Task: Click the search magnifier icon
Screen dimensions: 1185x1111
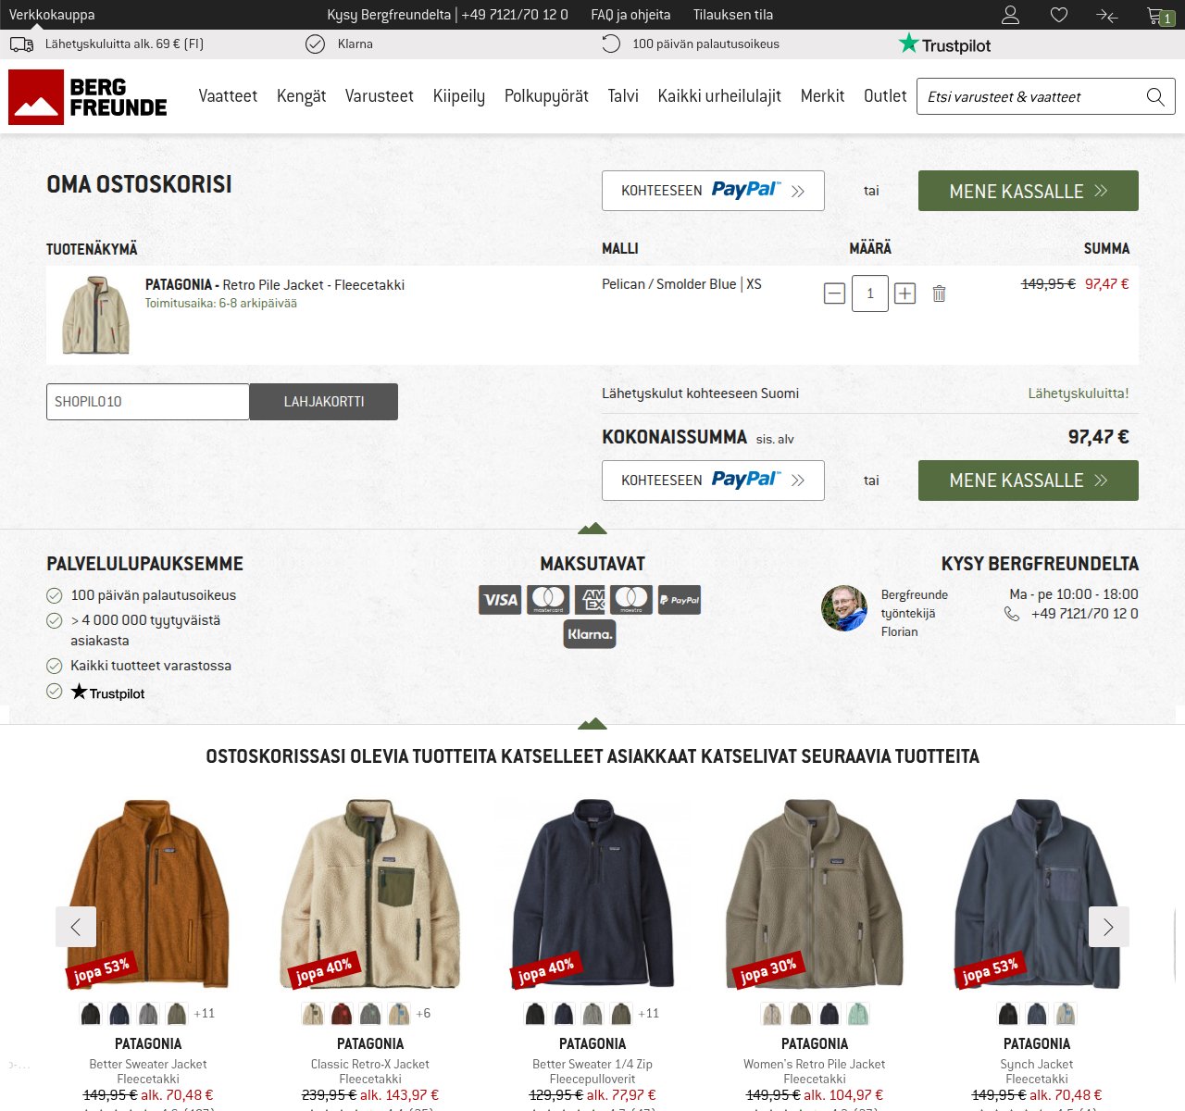Action: click(1155, 97)
